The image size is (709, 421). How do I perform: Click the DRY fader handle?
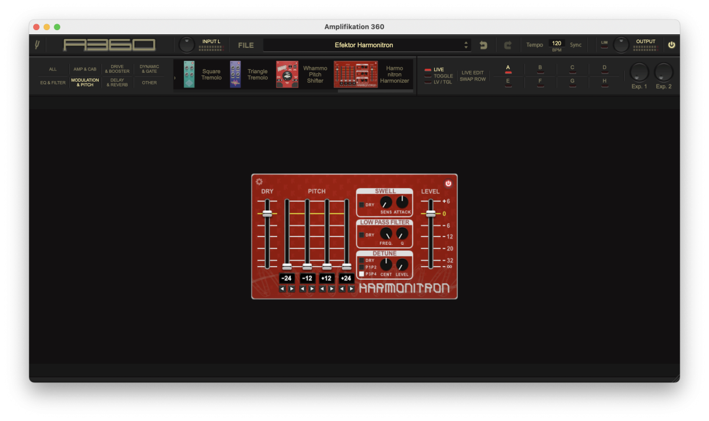tap(267, 213)
